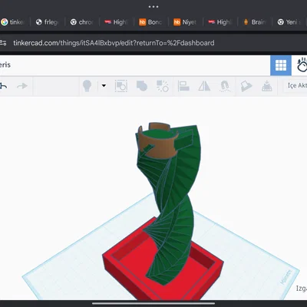This screenshot has height=307, width=307.
Task: Select the 3D design grid view button
Action: point(281,65)
